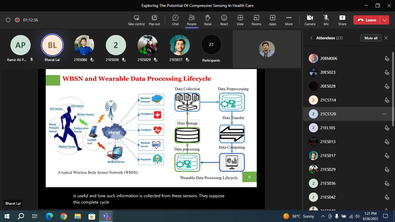The image size is (395, 222).
Task: Toggle the mic for attendee 21CS114
Action: 387,100
